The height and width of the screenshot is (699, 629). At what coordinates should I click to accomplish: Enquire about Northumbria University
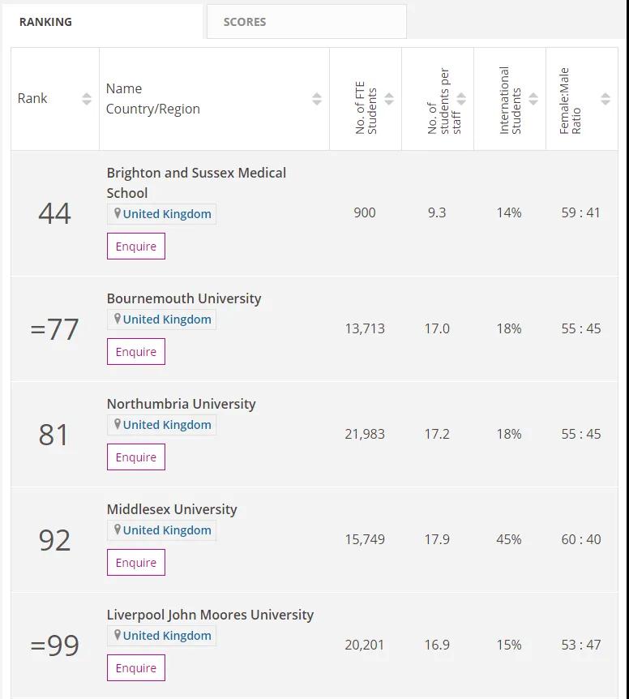coord(136,457)
